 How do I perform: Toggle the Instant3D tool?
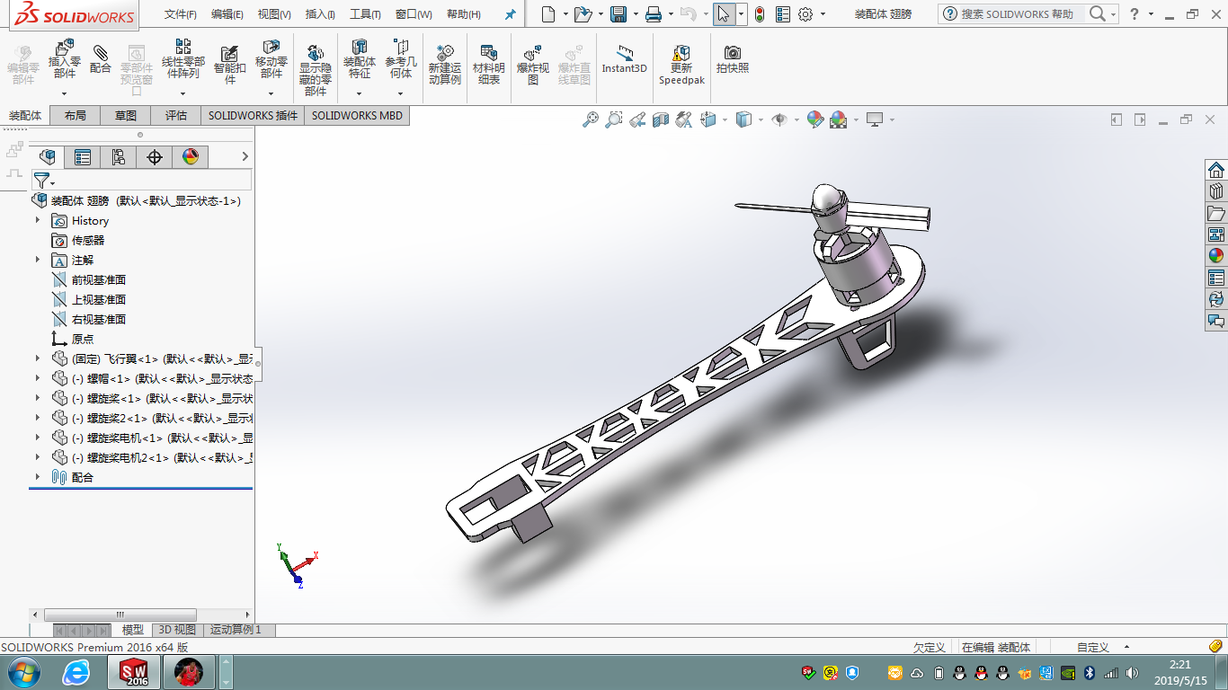pyautogui.click(x=625, y=59)
